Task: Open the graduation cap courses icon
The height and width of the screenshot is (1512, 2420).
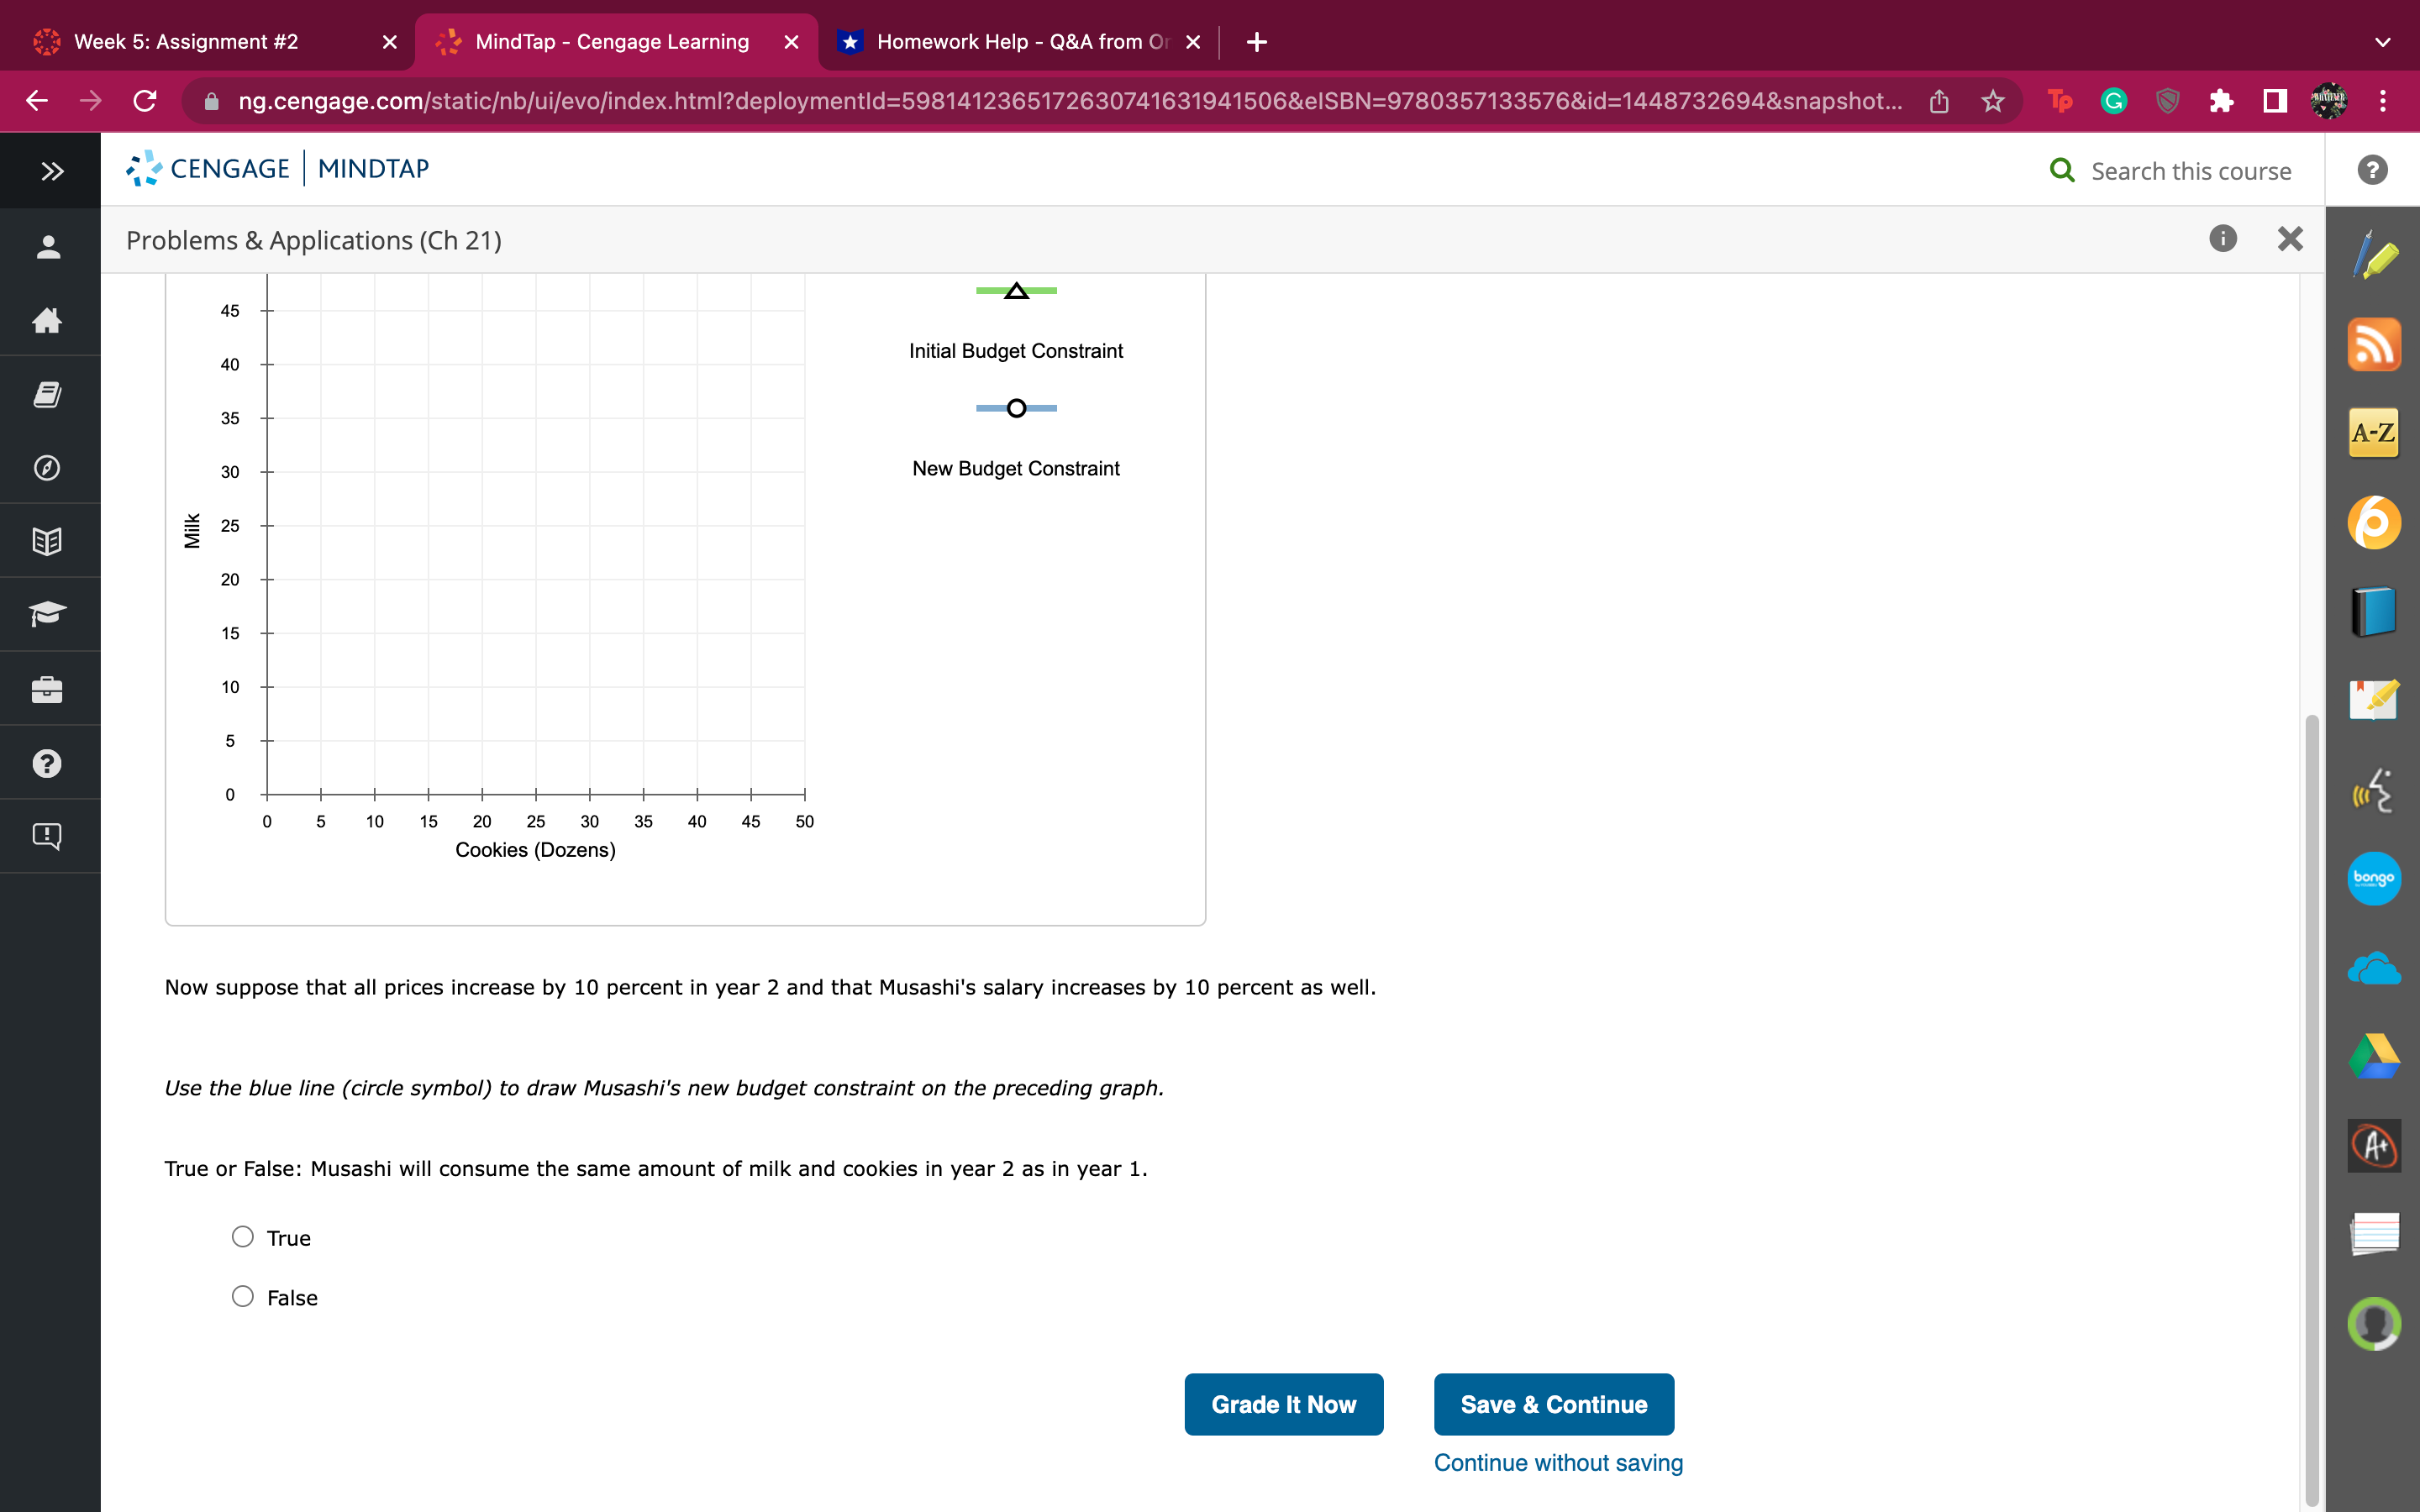Action: 47,614
